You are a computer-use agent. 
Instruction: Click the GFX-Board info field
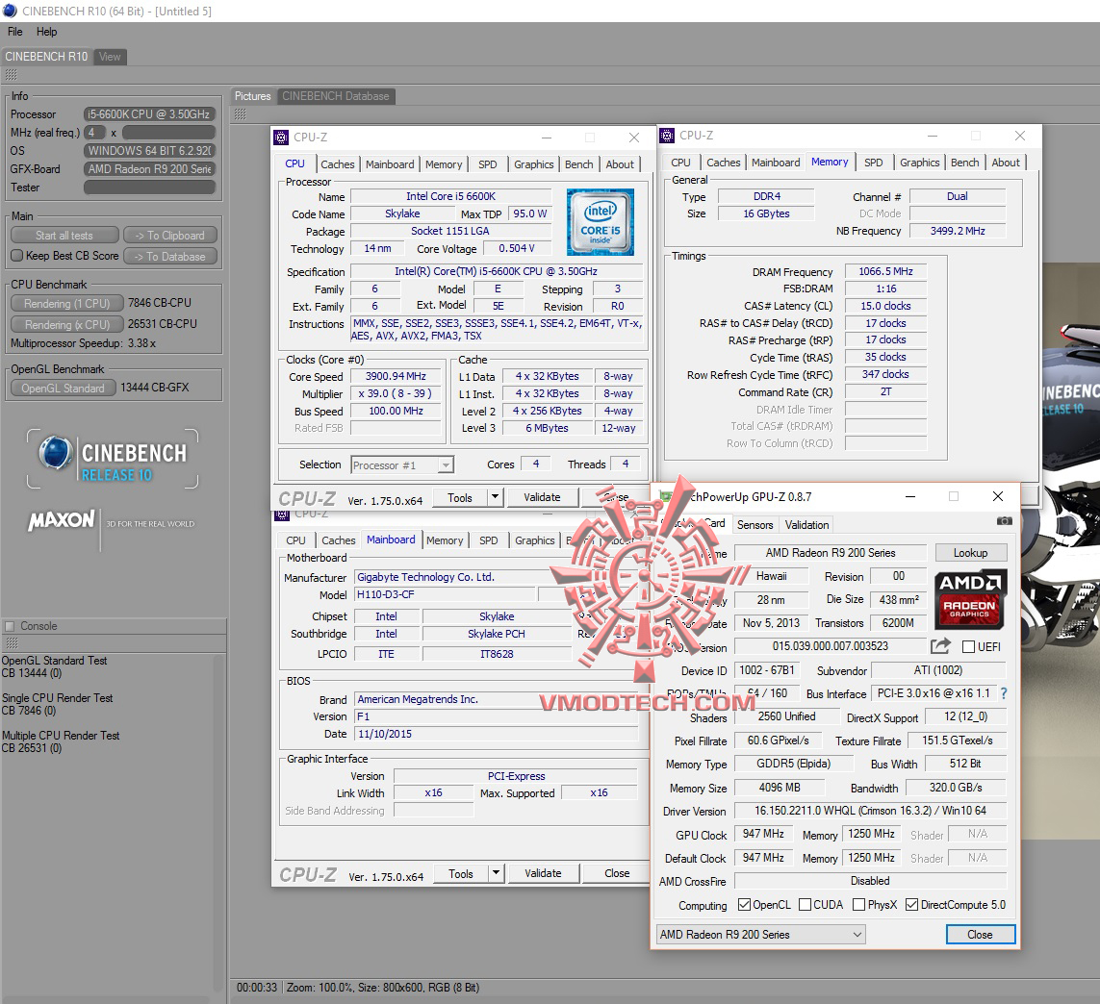point(149,169)
